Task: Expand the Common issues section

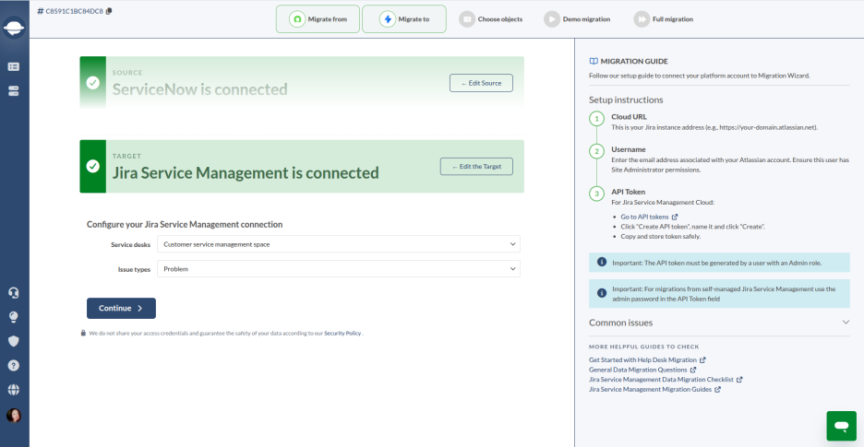Action: [x=719, y=323]
